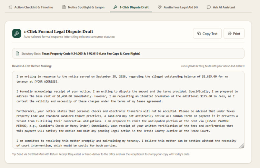The image size is (260, 168).
Task: Click the Certified Mail tip text
Action: coord(101,154)
